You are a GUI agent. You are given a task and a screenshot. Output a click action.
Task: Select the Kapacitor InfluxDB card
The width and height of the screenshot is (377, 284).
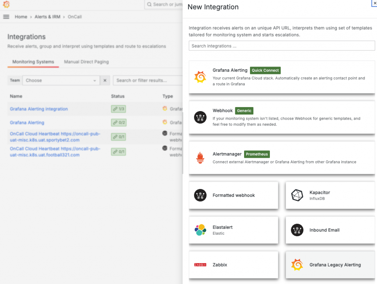pyautogui.click(x=330, y=195)
